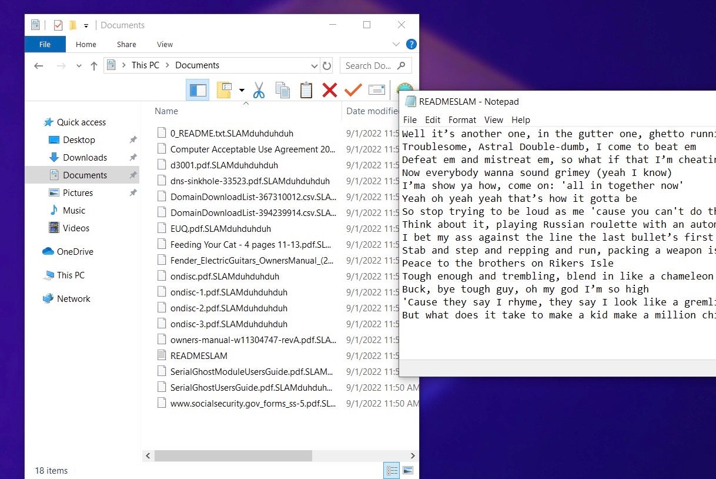Open the Share ribbon tab
Screen dimensions: 716x479
(x=126, y=44)
